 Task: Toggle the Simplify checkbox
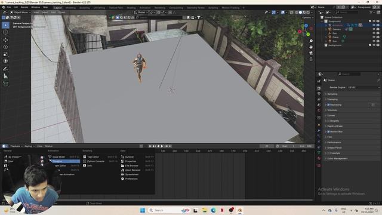[x=328, y=121]
